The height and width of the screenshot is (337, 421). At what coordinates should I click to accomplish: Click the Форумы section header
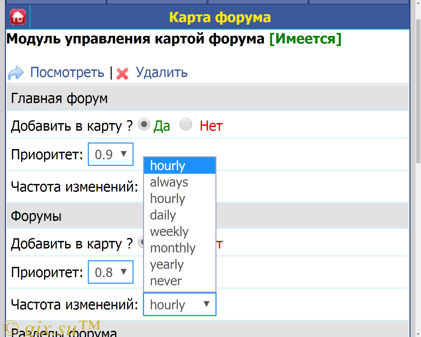pos(208,216)
